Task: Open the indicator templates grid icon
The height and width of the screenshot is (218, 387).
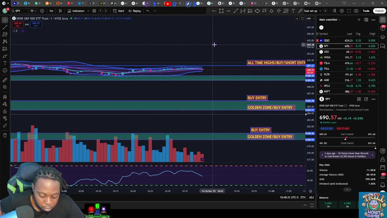Action: [94, 11]
